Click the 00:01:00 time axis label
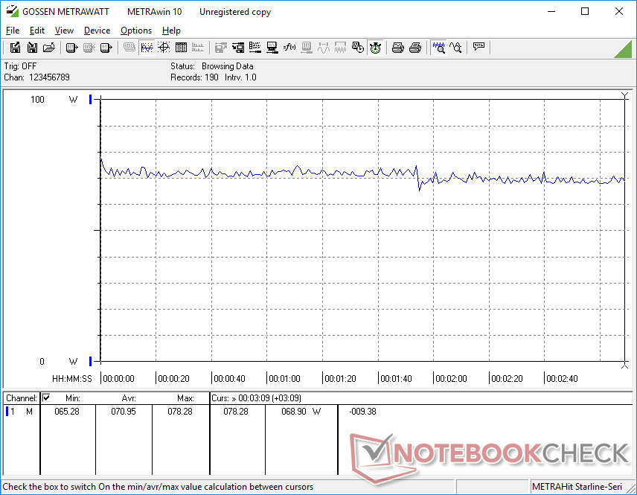The height and width of the screenshot is (495, 637). 284,379
